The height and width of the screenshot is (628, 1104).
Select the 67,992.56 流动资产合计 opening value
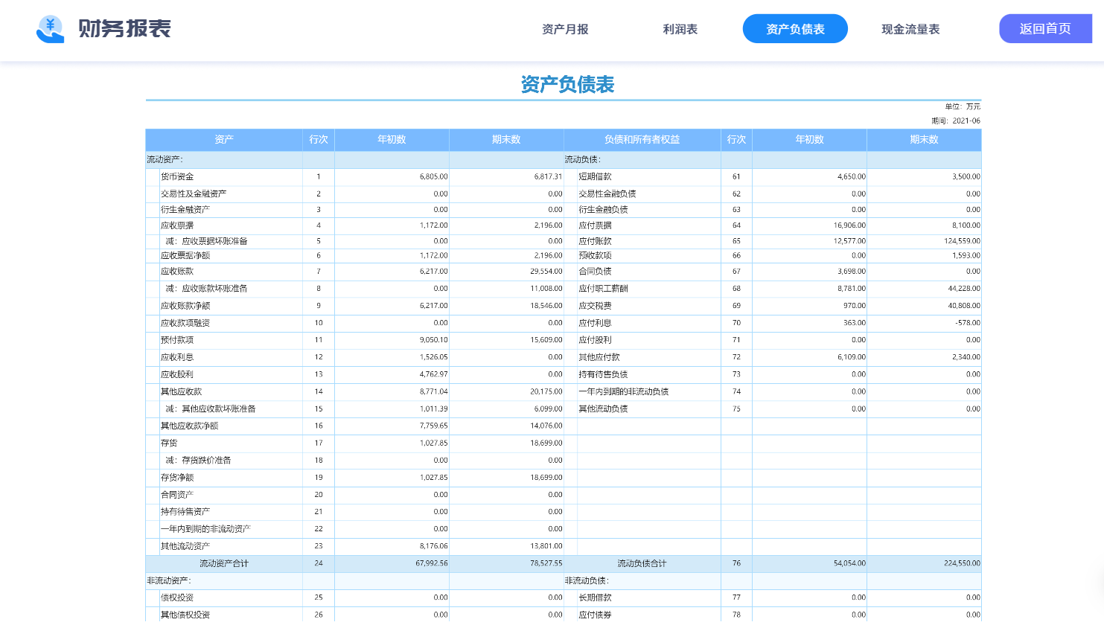click(432, 563)
